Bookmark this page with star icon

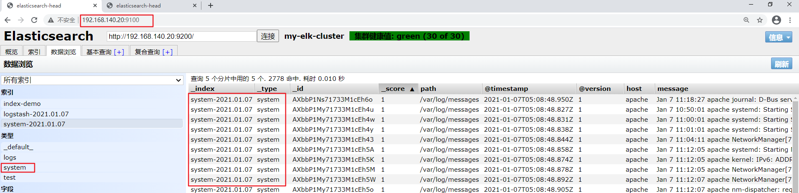[760, 20]
